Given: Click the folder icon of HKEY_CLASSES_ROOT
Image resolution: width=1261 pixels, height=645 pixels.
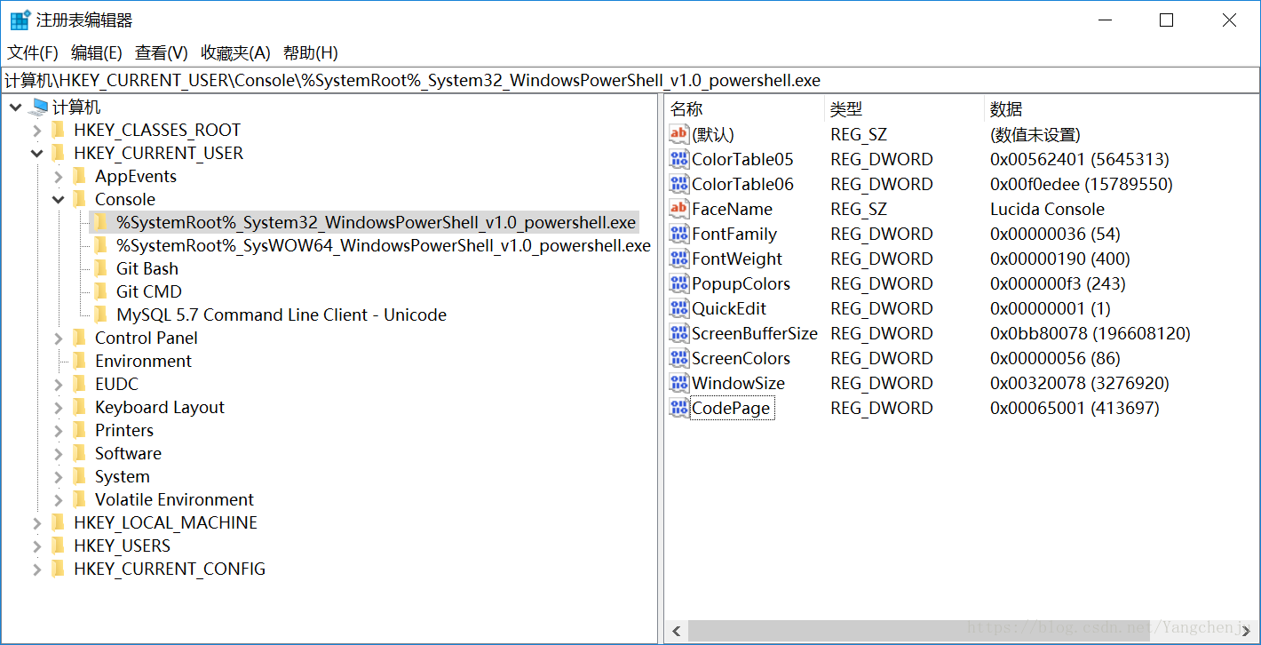Looking at the screenshot, I should (59, 130).
